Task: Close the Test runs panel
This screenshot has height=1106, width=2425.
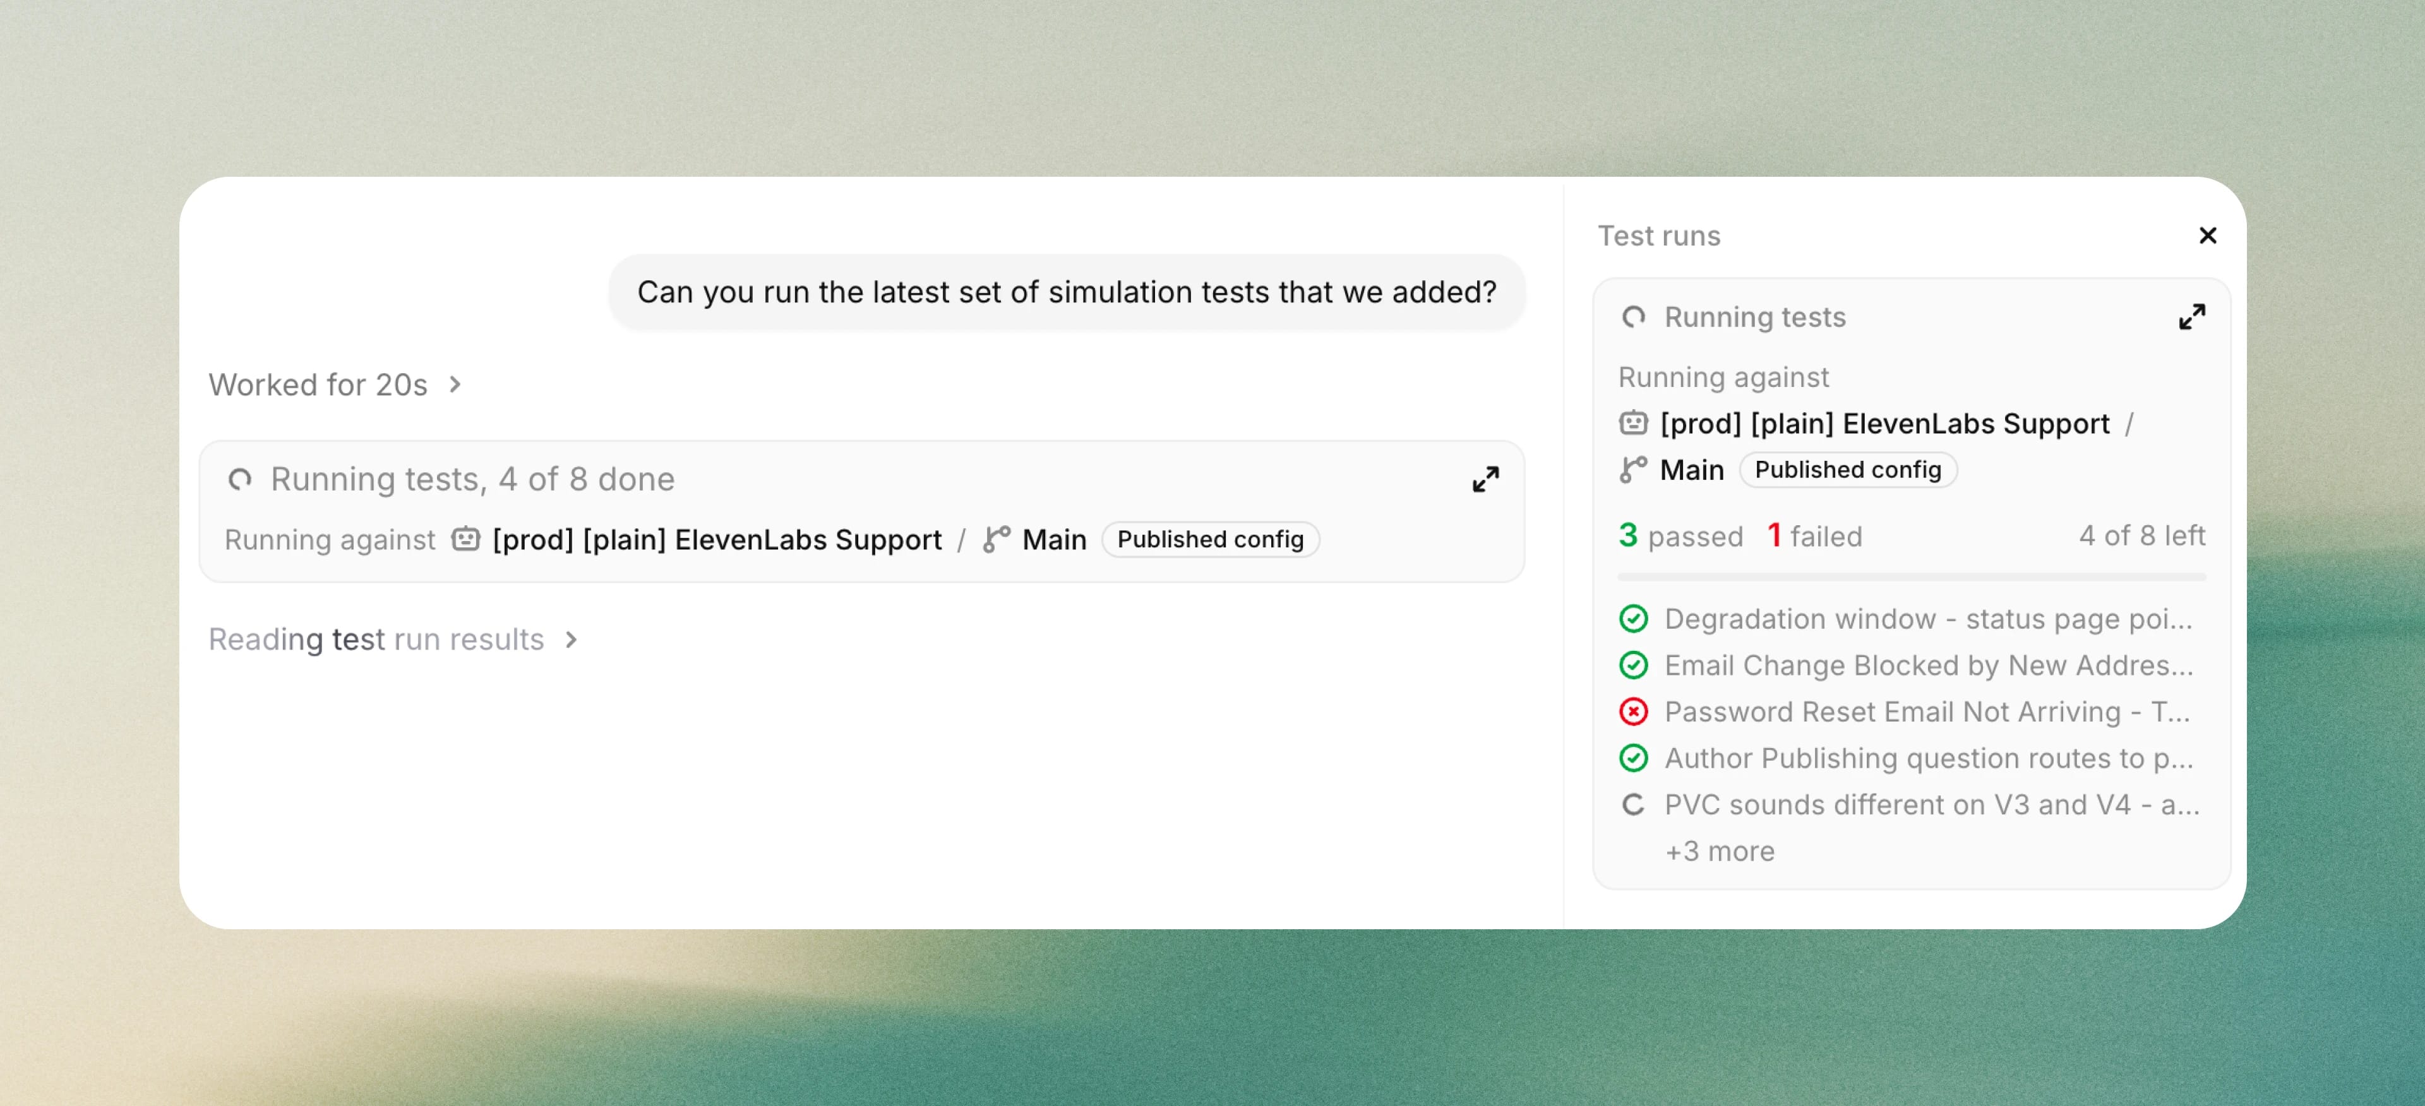Action: (x=2206, y=235)
